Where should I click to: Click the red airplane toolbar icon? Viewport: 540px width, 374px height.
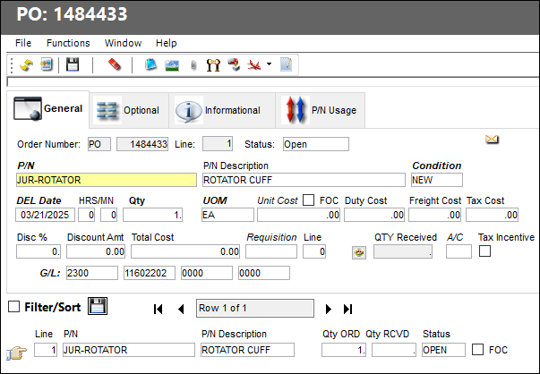coord(254,64)
